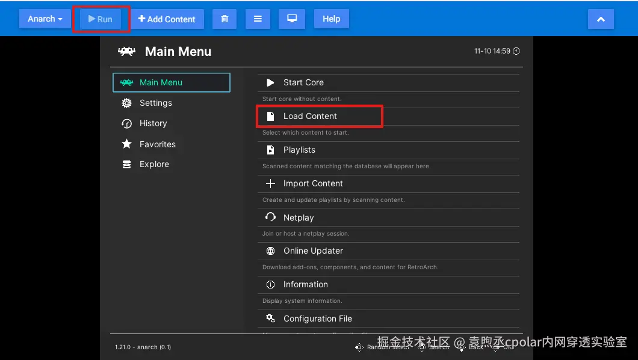Click the Start Core play triangle icon

tap(270, 82)
